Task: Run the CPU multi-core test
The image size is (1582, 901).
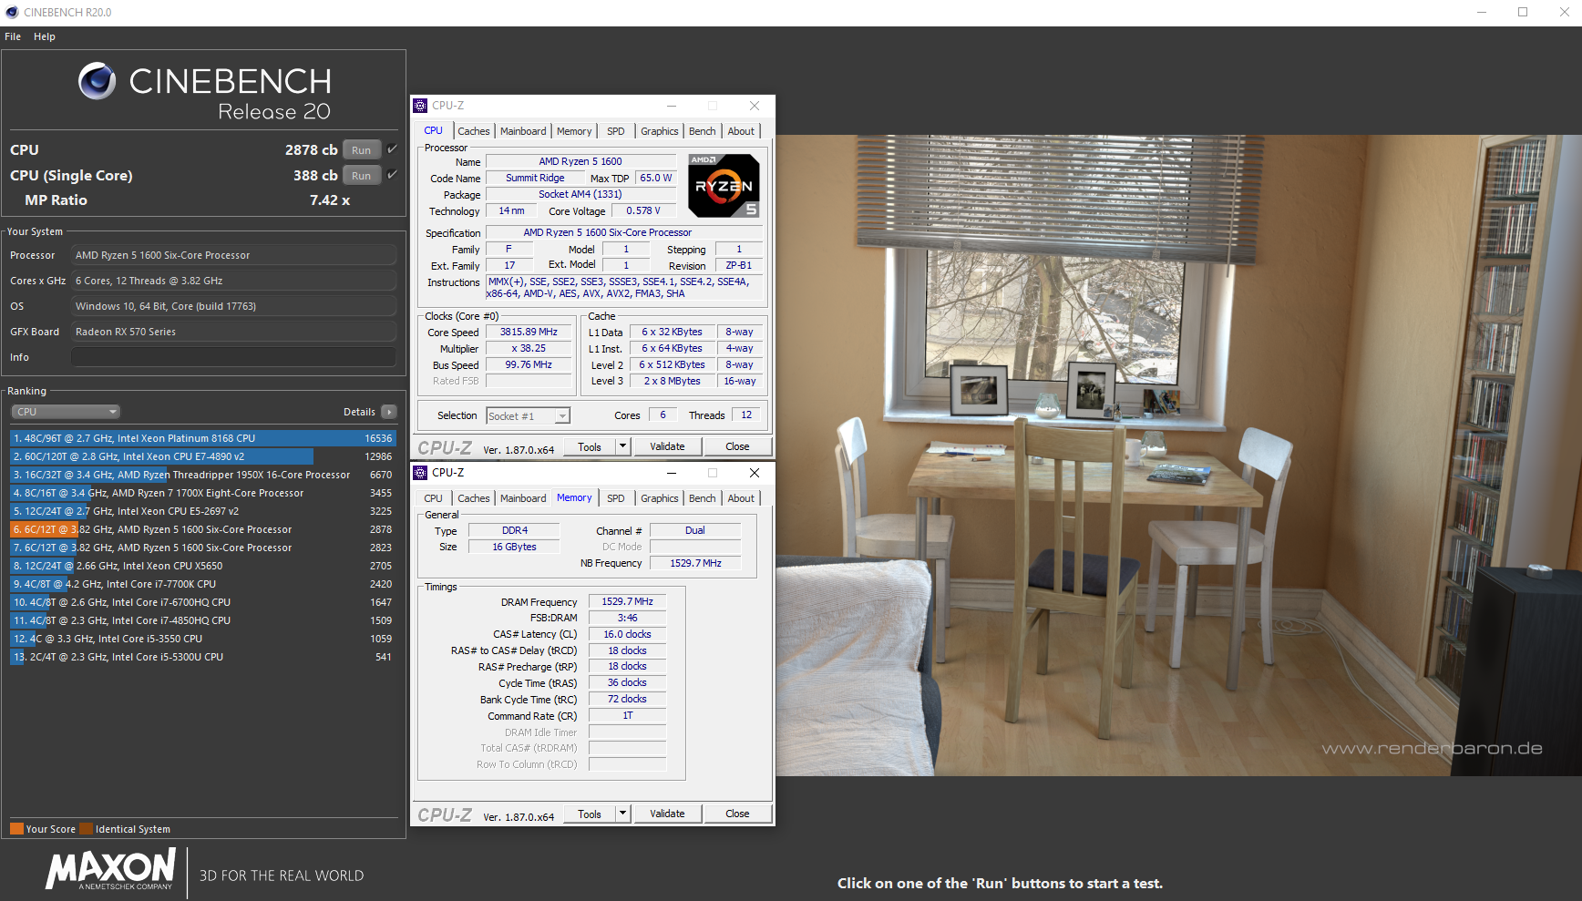Action: click(x=362, y=150)
